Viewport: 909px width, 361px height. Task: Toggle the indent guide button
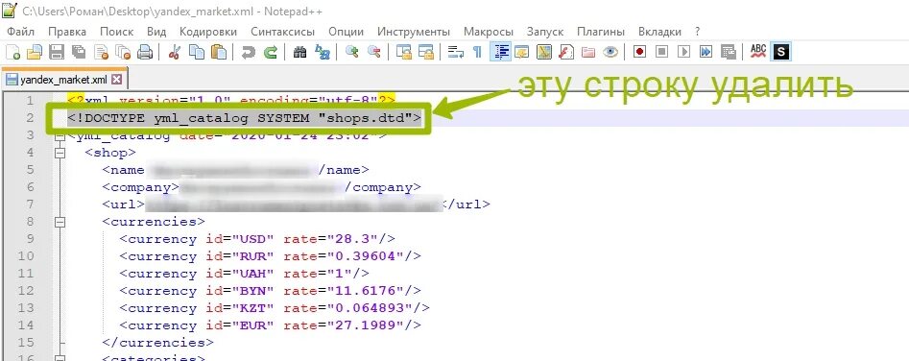coord(500,52)
